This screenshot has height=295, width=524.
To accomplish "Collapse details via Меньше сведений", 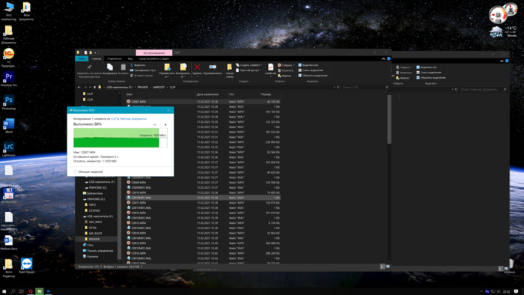I will (88, 171).
